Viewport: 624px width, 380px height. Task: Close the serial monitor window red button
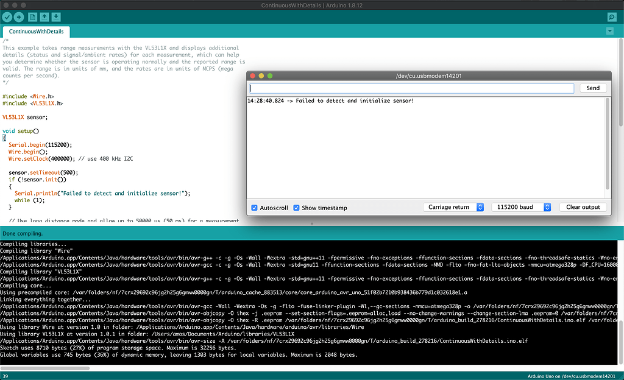[x=252, y=76]
